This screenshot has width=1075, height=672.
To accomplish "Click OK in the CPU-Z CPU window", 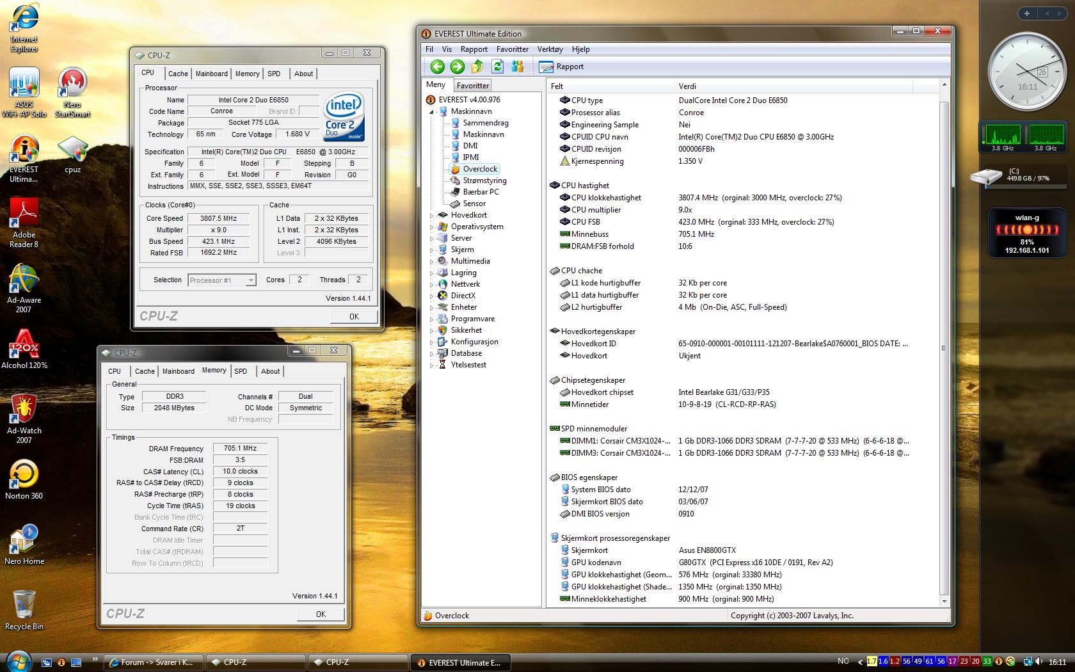I will (354, 316).
